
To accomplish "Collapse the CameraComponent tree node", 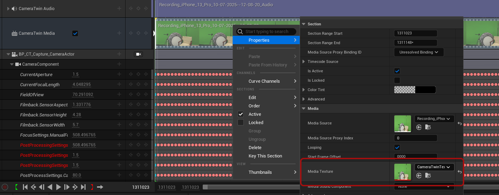I will point(12,64).
